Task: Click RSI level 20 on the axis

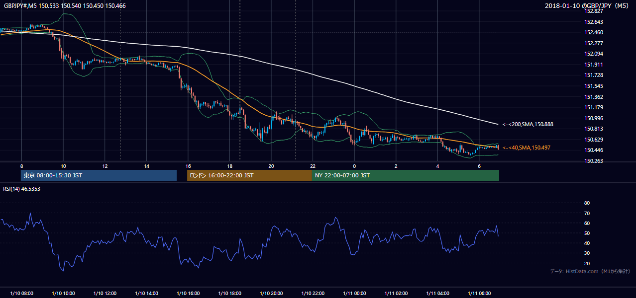Action: [587, 263]
